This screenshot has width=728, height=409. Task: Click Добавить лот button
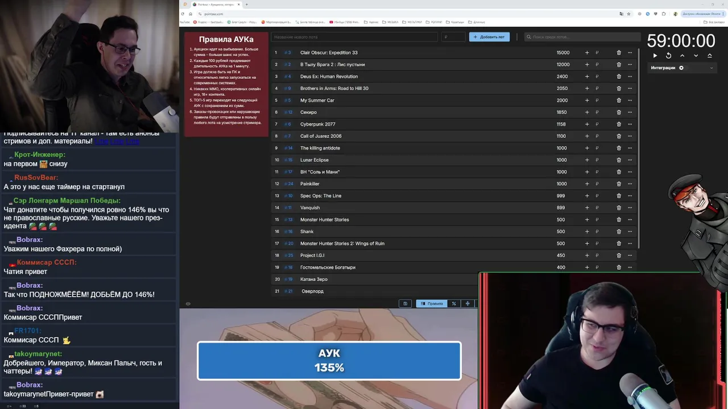click(x=489, y=37)
